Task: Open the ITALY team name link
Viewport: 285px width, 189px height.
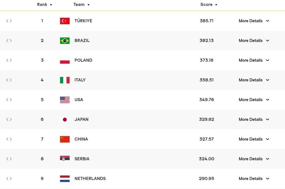Action: coord(80,80)
